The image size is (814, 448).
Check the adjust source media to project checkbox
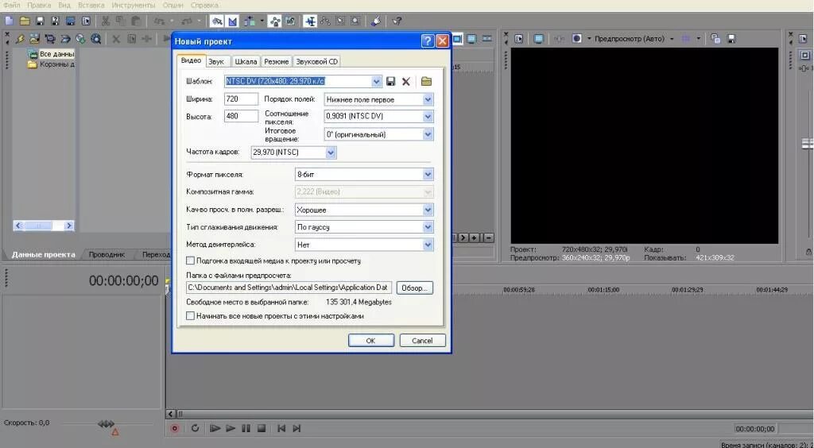[x=191, y=261]
